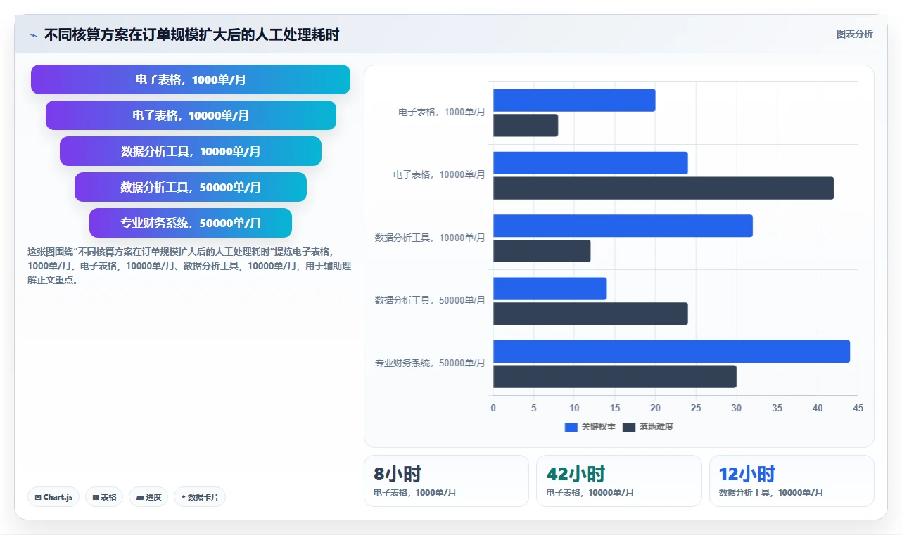
Task: Select funnel bar 数据分析工具，10000单/月
Action: (191, 151)
